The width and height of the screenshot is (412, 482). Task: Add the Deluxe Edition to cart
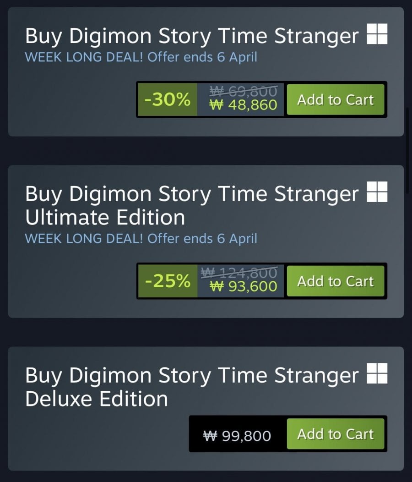336,434
